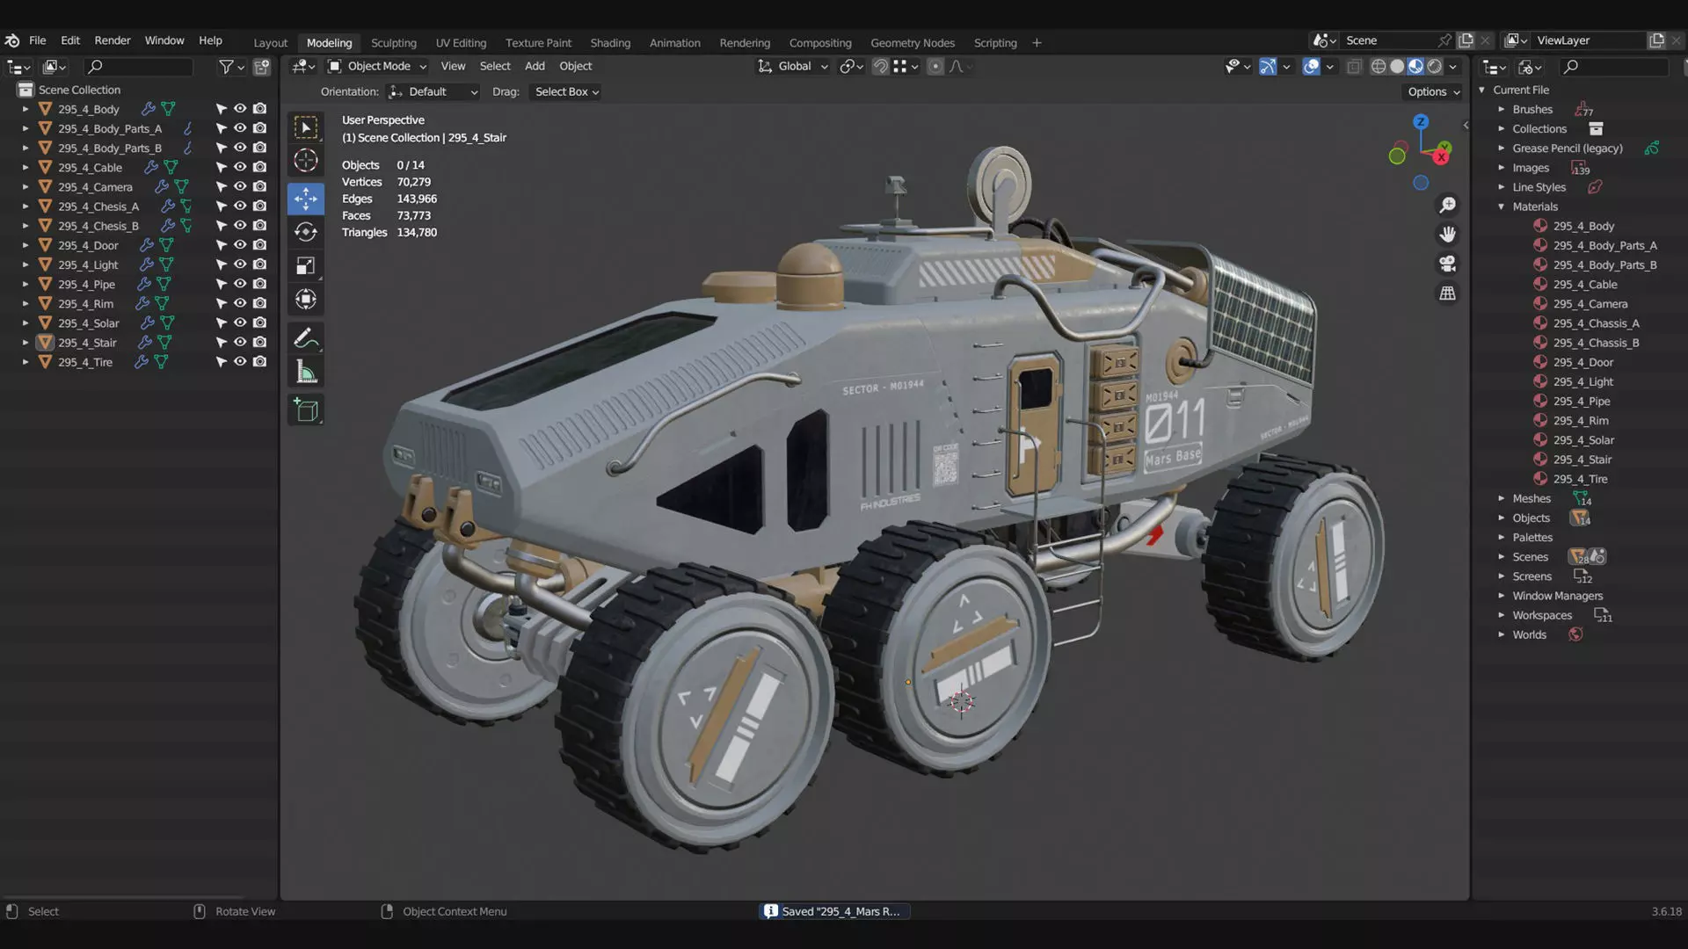Pick the Add Cube tool

[305, 410]
